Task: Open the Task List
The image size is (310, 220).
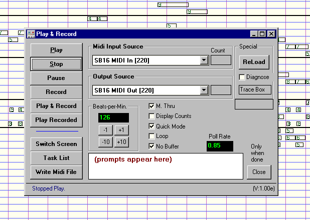Action: [56, 158]
